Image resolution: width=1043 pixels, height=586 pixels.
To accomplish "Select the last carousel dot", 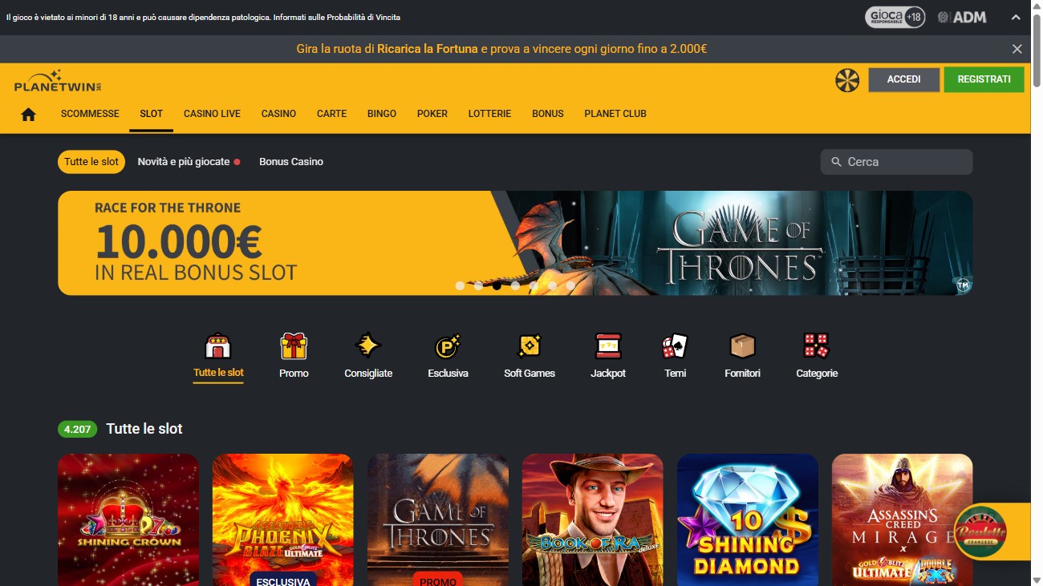I will [570, 285].
